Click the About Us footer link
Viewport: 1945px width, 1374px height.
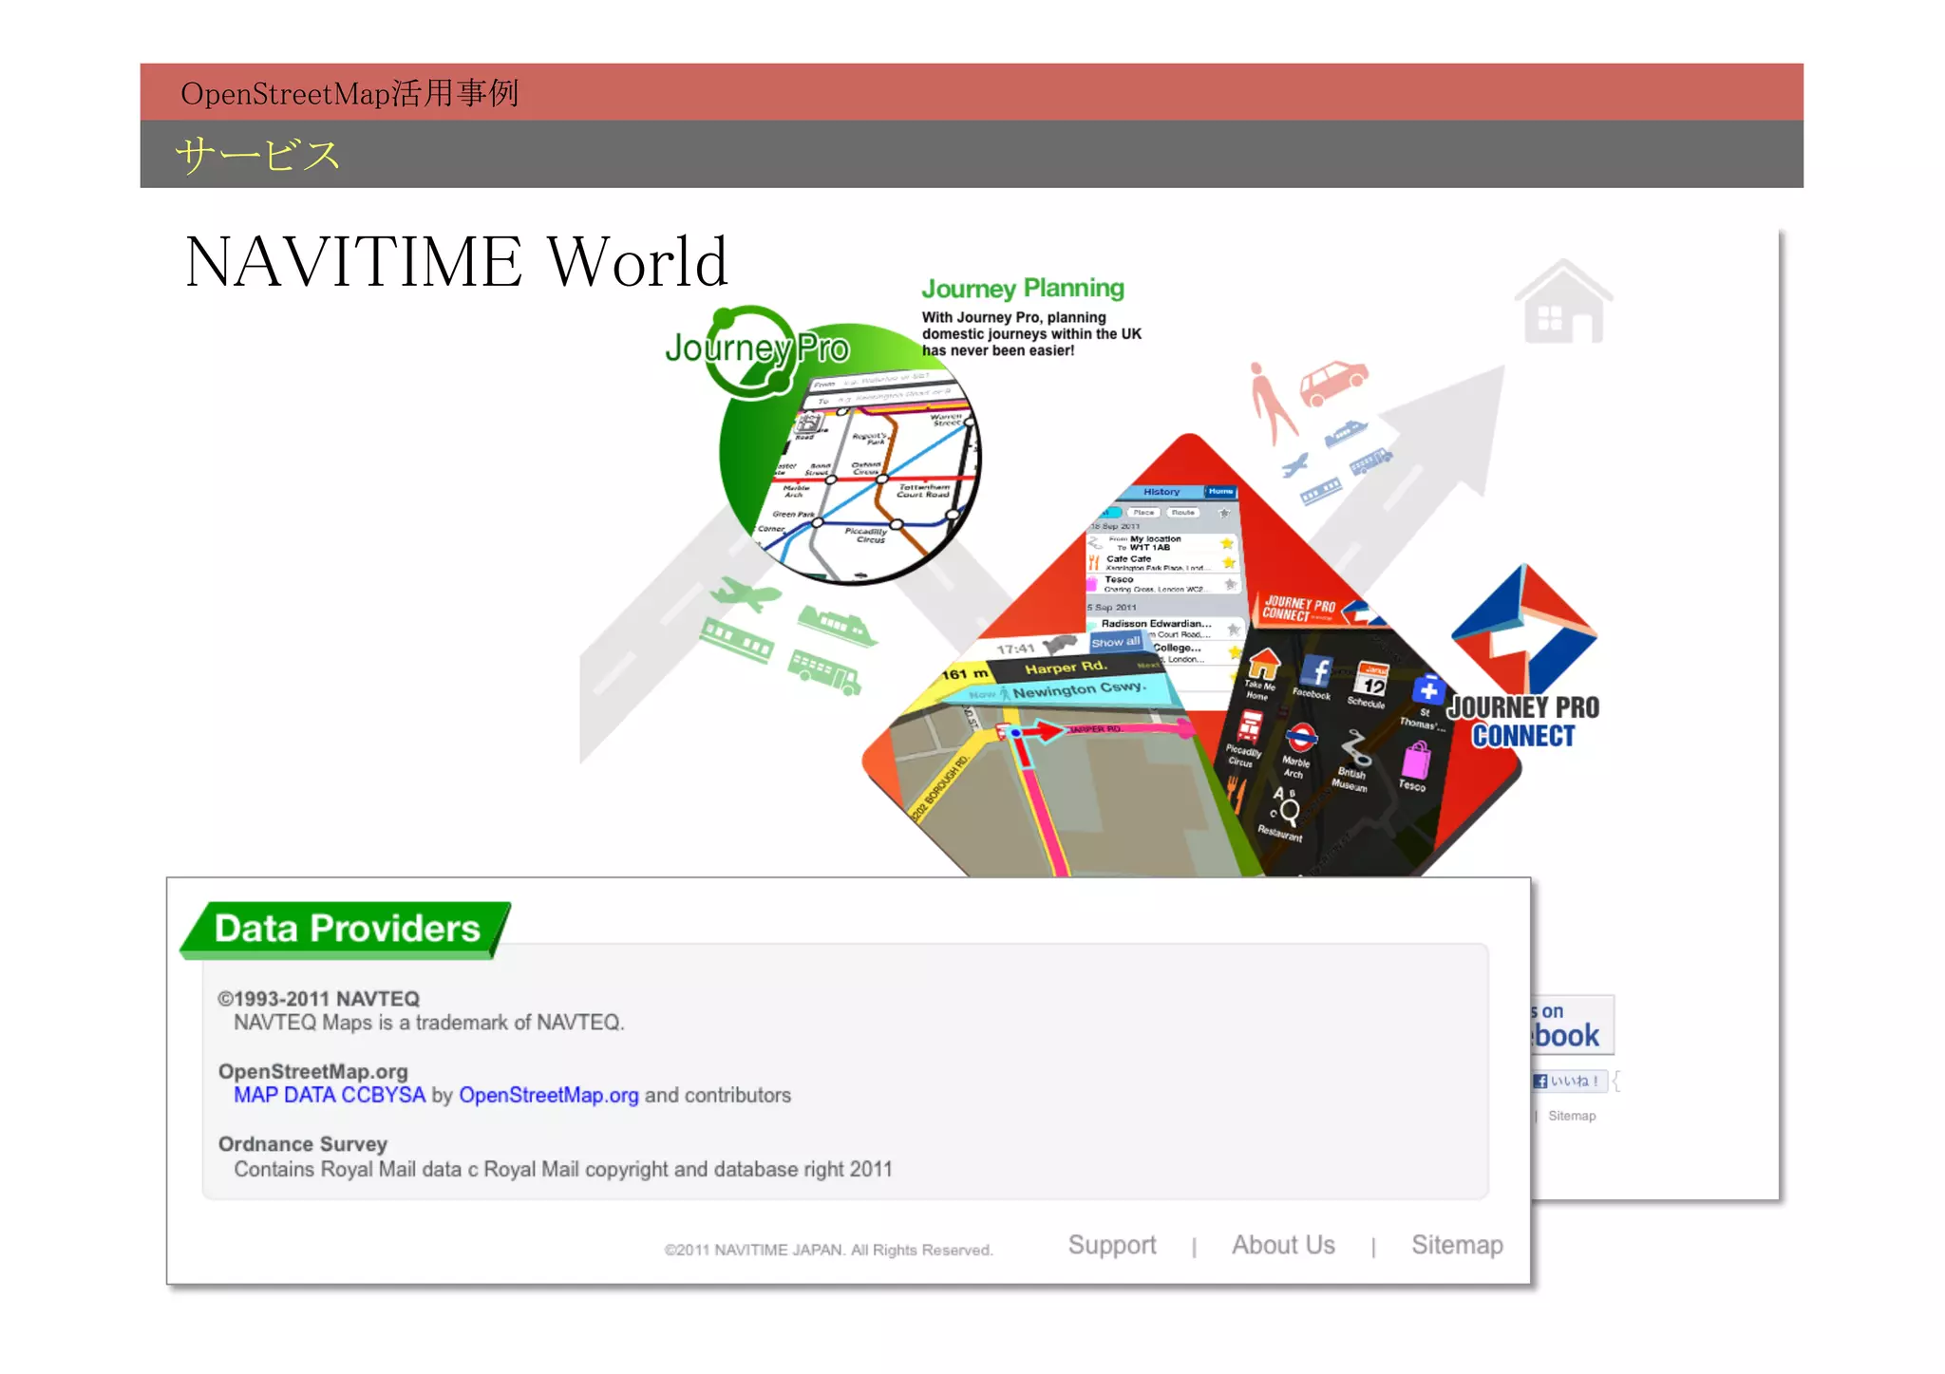point(1283,1245)
